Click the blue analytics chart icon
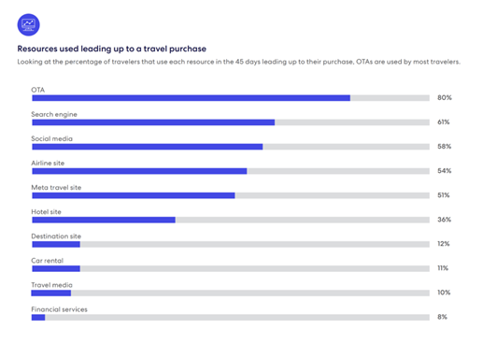Viewport: 483px width, 343px height. coord(28,24)
